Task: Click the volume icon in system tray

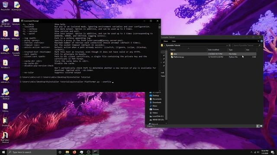Action: 258,152
